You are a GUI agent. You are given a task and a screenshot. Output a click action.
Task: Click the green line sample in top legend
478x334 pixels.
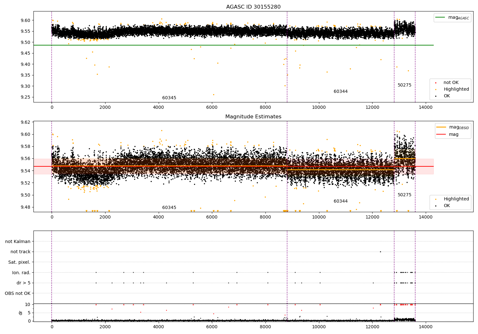440,17
